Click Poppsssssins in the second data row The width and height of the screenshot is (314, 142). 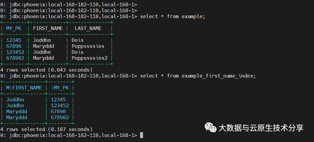click(x=88, y=46)
